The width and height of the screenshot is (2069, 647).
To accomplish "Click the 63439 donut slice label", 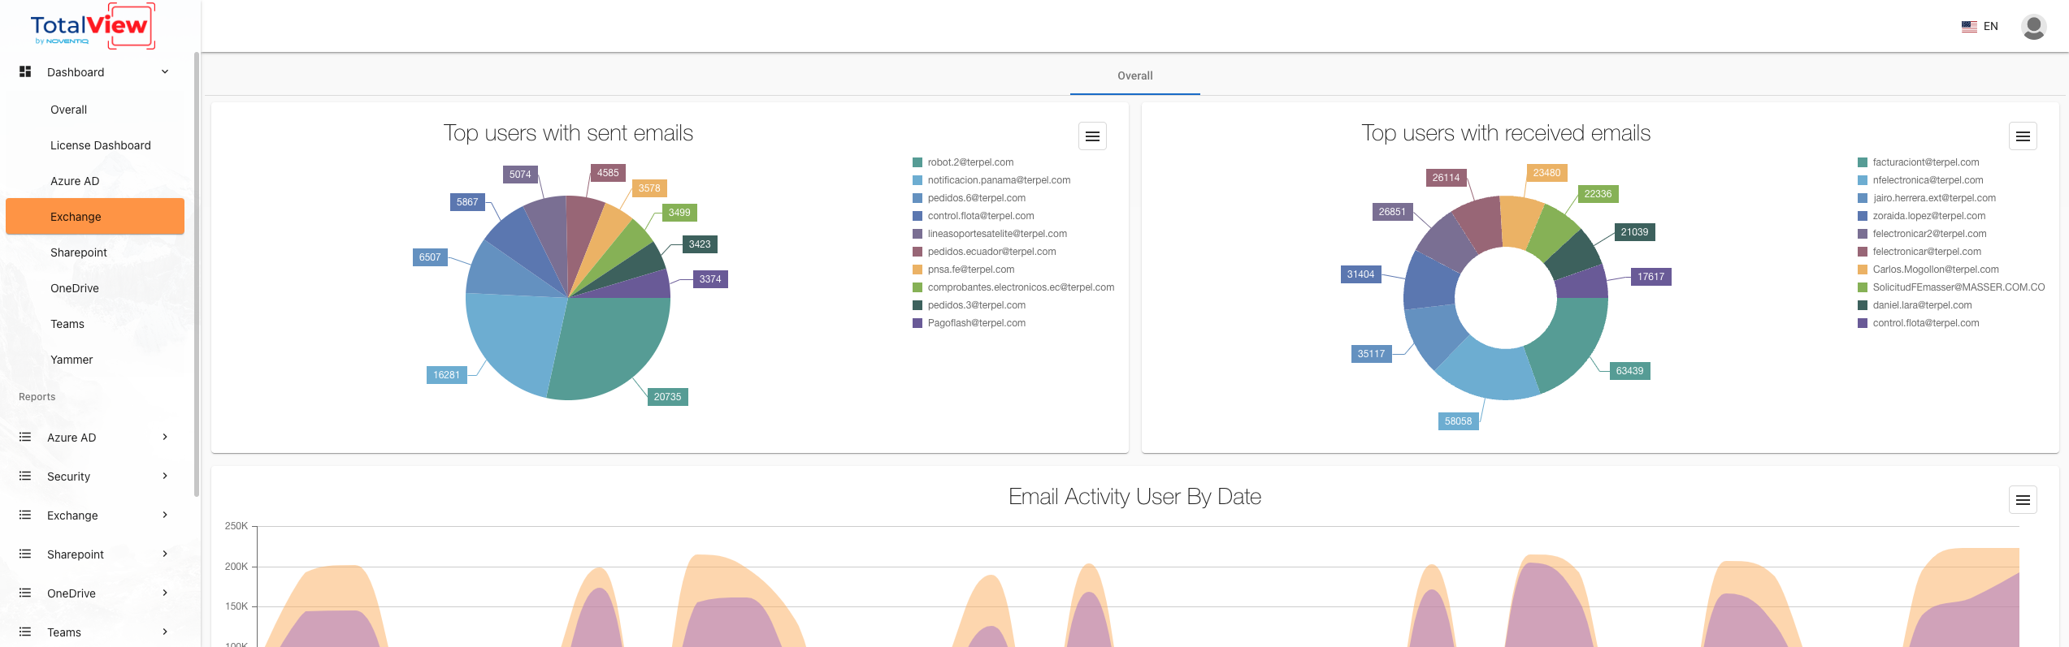I will [1629, 371].
